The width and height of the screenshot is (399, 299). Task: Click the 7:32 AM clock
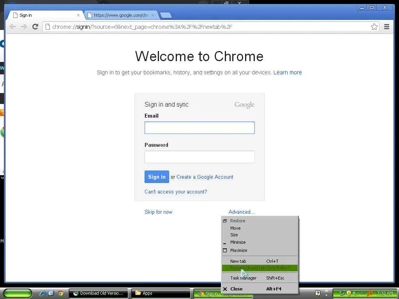(385, 294)
